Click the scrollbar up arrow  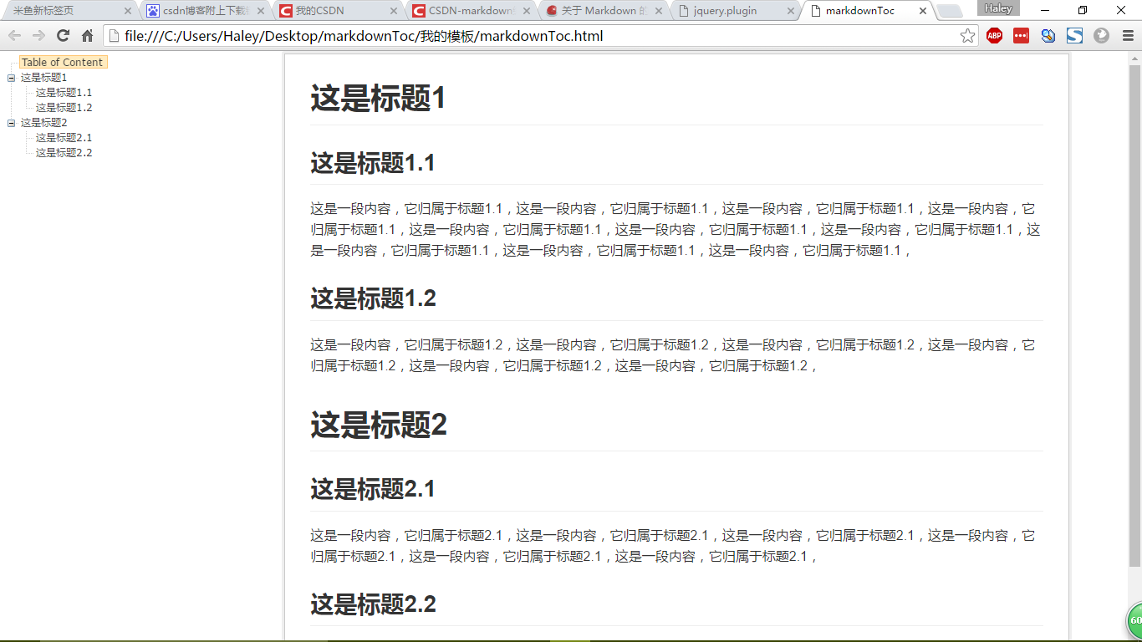tap(1135, 59)
